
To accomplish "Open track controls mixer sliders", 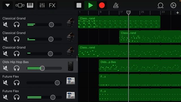I will click(x=42, y=5).
